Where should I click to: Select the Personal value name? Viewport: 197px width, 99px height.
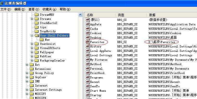(x=96, y=69)
